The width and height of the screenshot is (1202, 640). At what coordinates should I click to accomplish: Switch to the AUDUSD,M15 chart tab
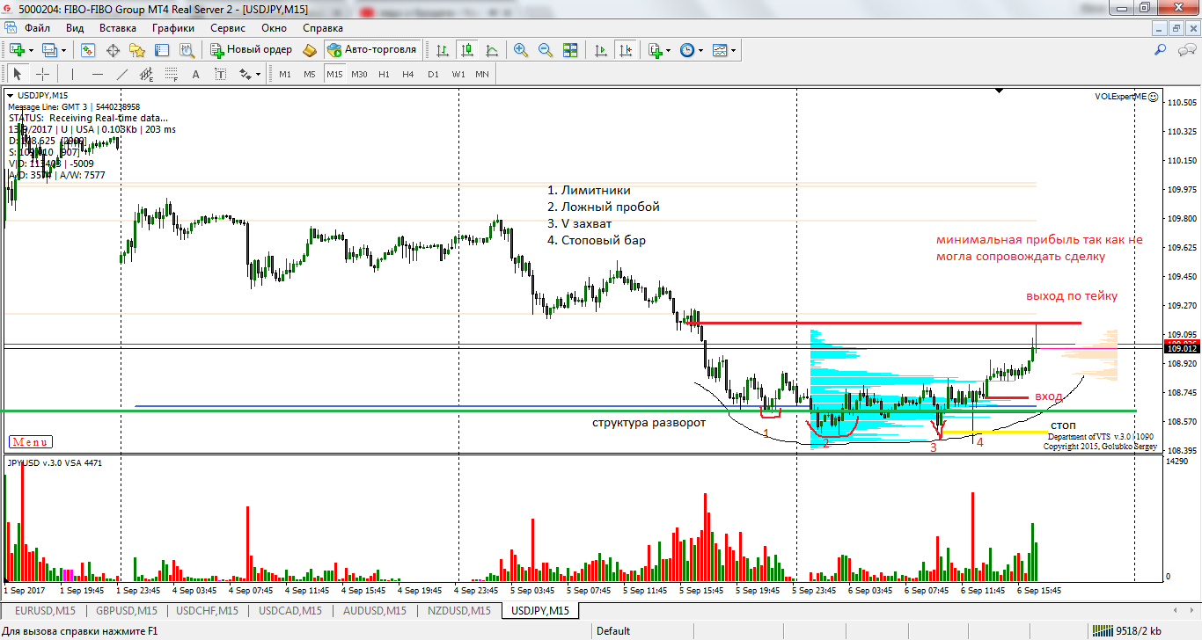tap(374, 610)
